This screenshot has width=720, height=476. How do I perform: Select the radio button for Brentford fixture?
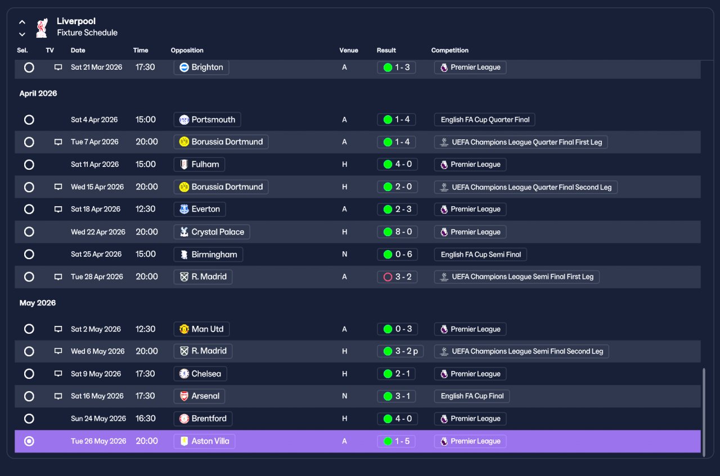pyautogui.click(x=29, y=419)
